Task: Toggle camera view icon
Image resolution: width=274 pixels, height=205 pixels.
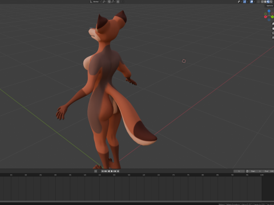Action: coord(273,33)
